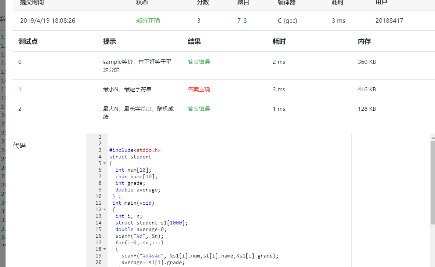The height and width of the screenshot is (267, 435).
Task: Click the 3 ms total time value
Action: [338, 21]
